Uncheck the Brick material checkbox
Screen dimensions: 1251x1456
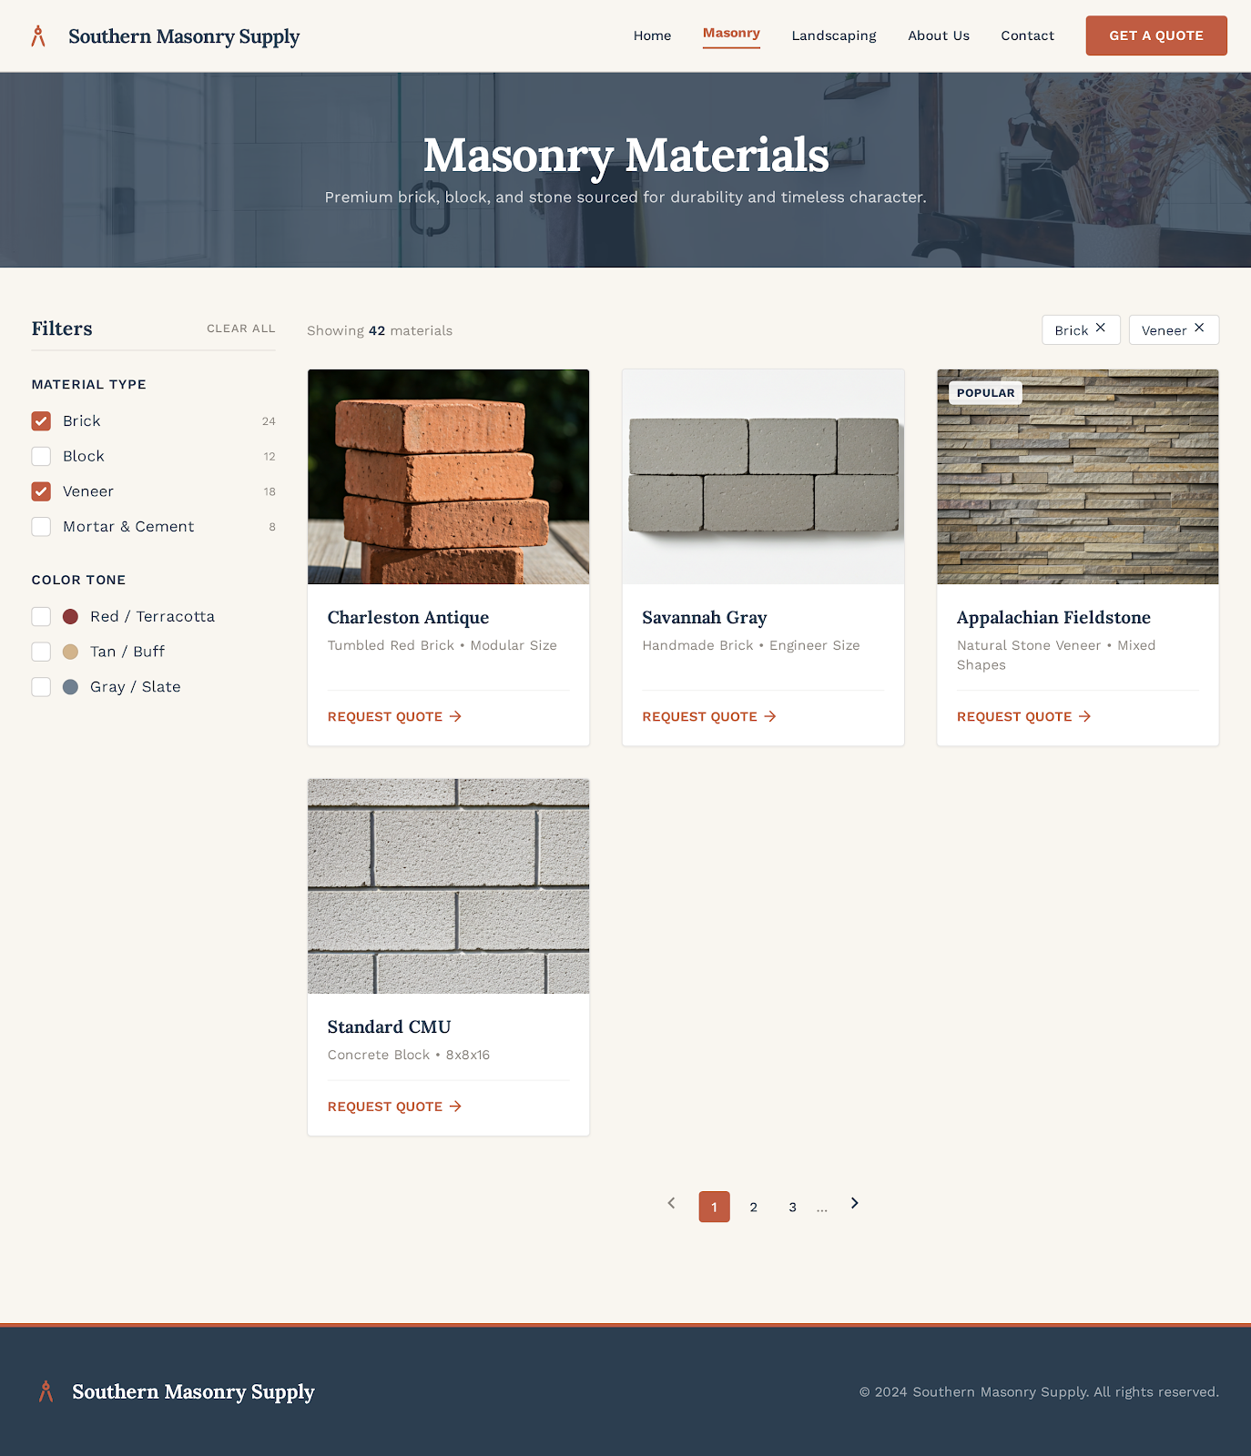[41, 421]
